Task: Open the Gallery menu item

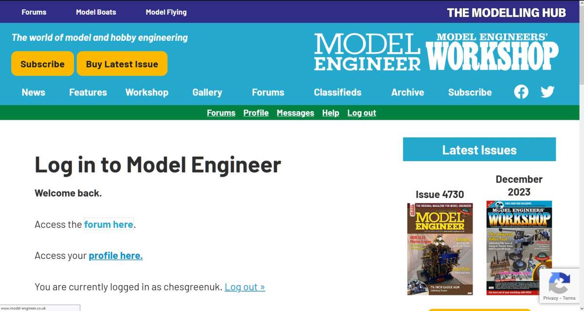Action: pyautogui.click(x=207, y=92)
